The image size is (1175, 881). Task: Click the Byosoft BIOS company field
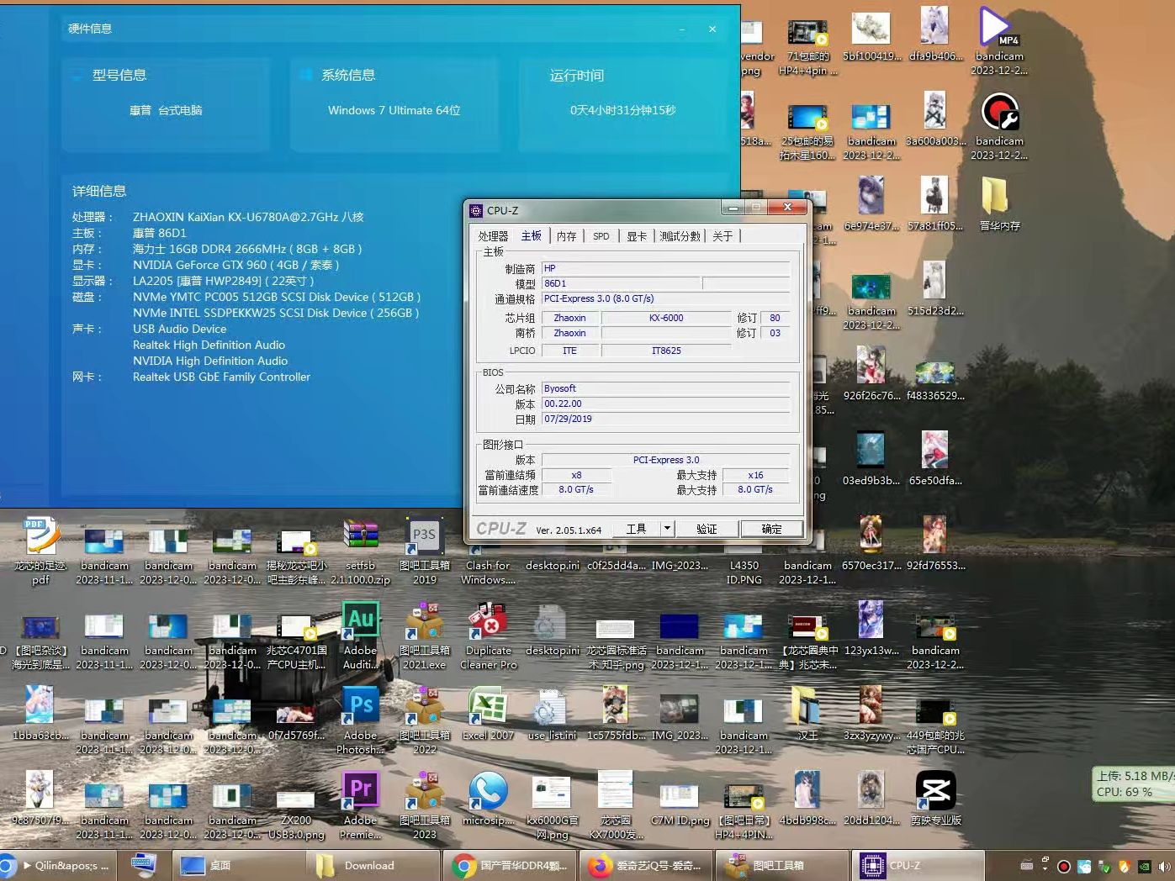[x=665, y=388]
